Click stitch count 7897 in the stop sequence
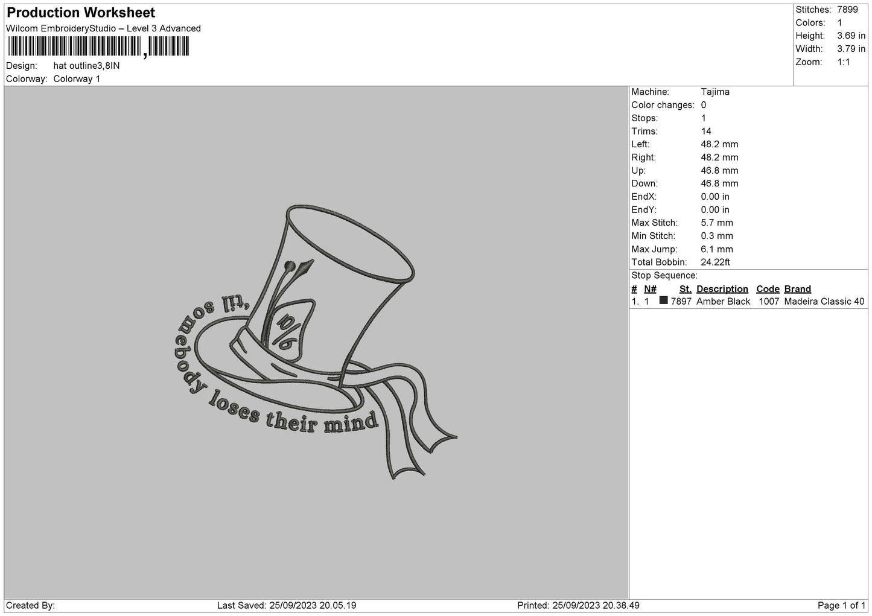The image size is (872, 616). tap(681, 302)
